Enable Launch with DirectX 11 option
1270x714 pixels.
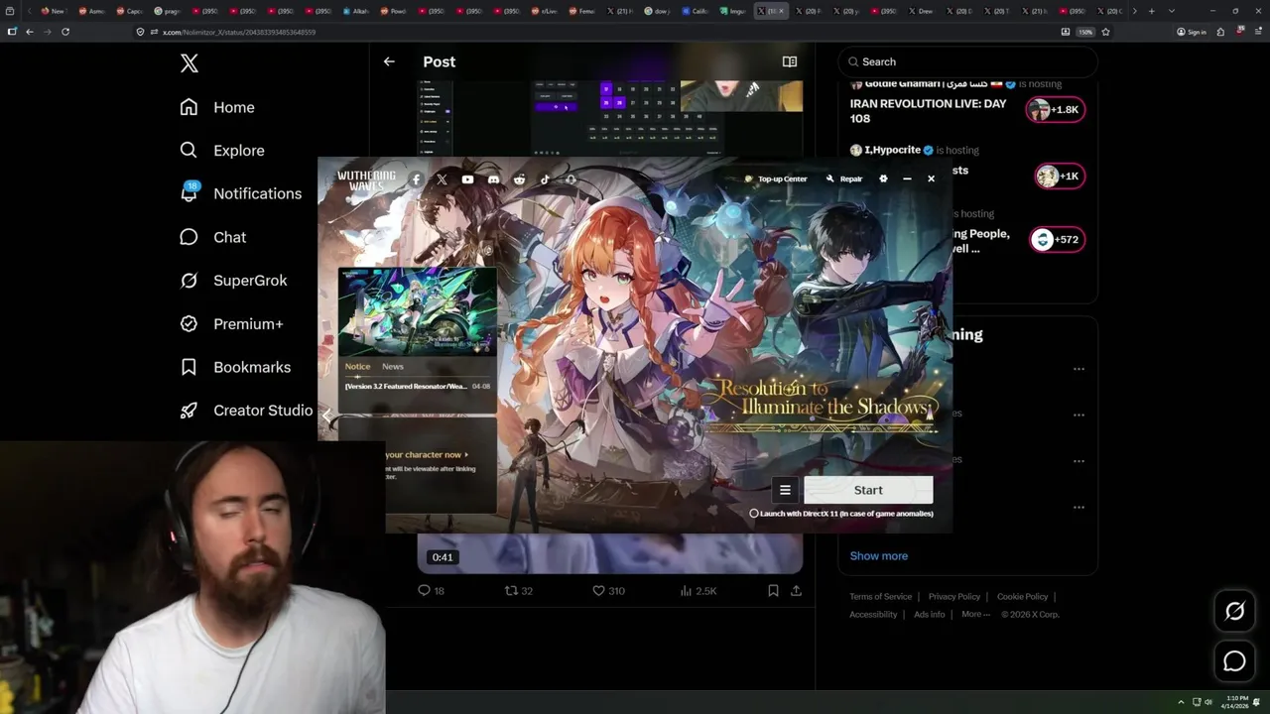754,514
